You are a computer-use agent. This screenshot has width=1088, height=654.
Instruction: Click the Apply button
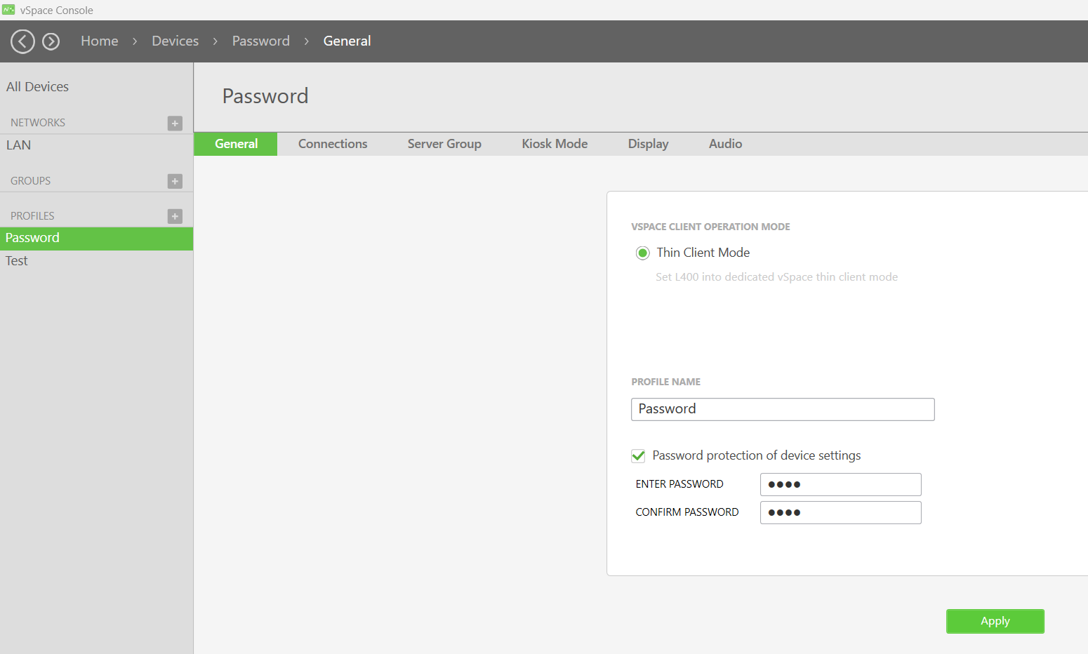(x=995, y=621)
